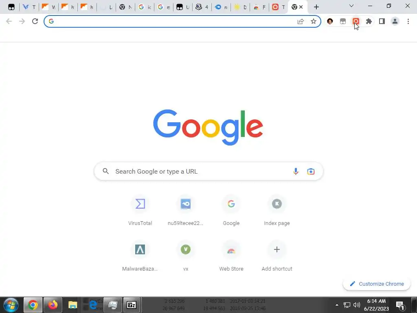Switch to the Google tab labeled ic
The image size is (417, 313).
point(145,7)
